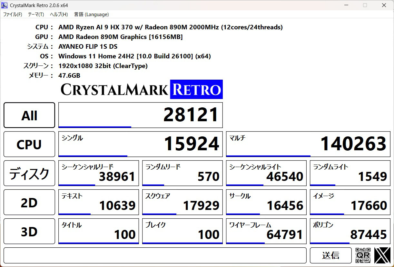Start the CPU benchmark test

tap(29, 144)
